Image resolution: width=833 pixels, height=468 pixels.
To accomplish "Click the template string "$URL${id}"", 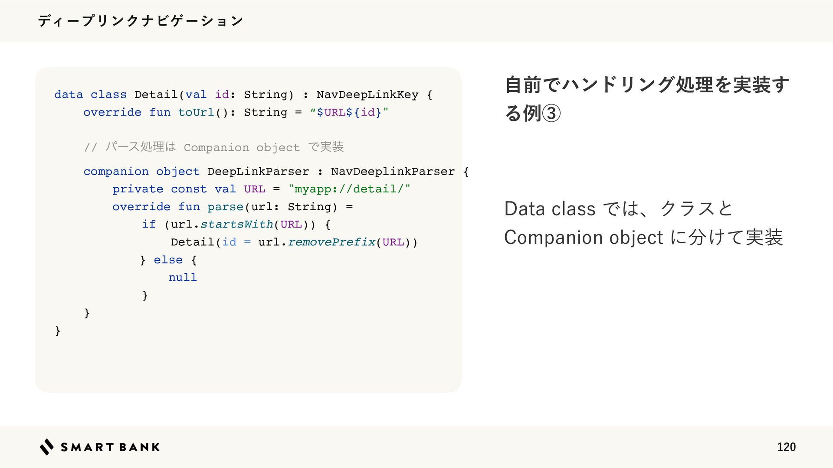I will click(349, 112).
